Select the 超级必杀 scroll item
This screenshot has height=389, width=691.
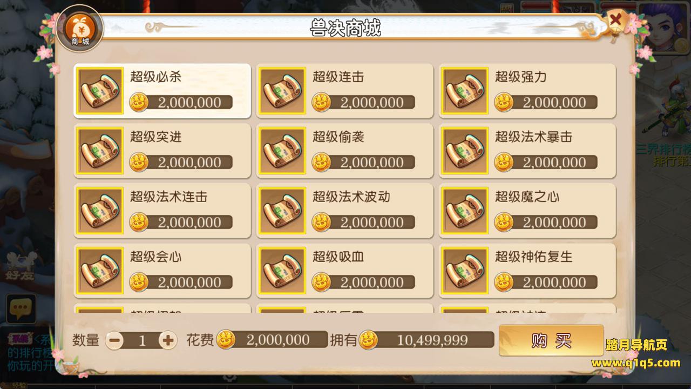point(162,91)
